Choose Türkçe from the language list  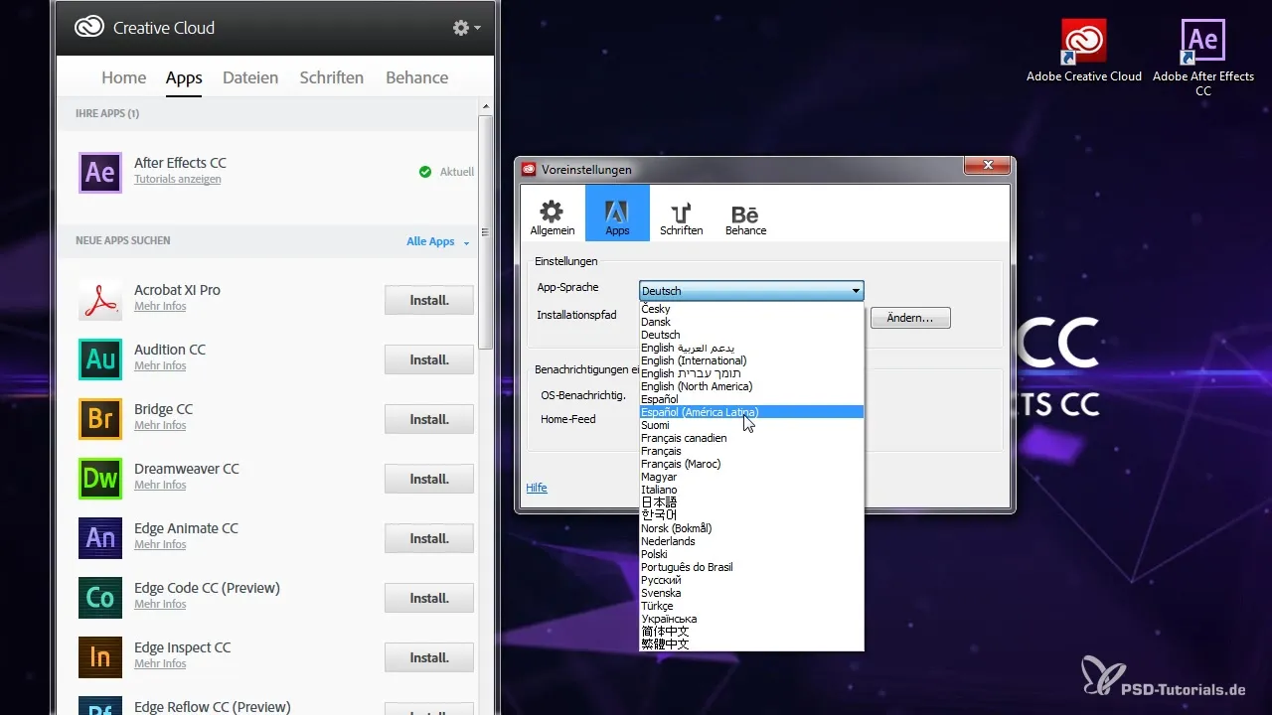(751, 606)
